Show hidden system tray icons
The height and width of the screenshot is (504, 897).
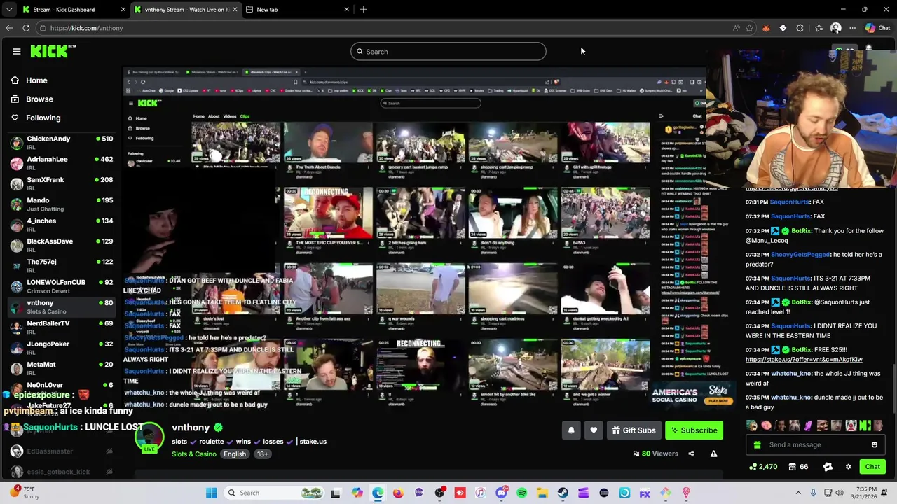[798, 493]
